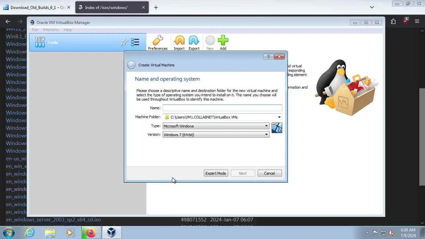Open the Type dropdown Microsoft Windows
The image size is (425, 239).
[216, 126]
